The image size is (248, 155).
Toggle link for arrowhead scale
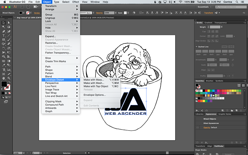233,65
